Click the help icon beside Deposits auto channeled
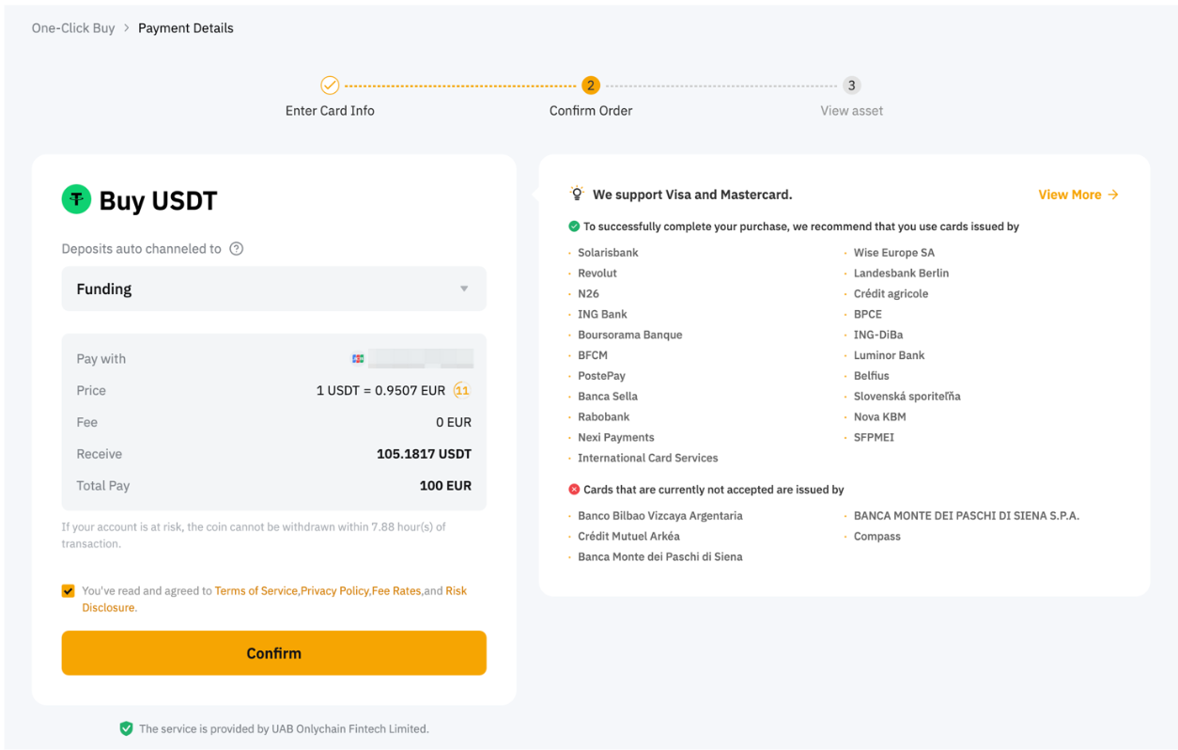 tap(237, 249)
